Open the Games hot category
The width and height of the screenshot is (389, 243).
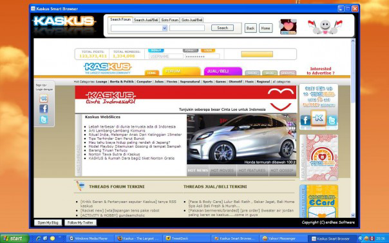[x=220, y=81]
